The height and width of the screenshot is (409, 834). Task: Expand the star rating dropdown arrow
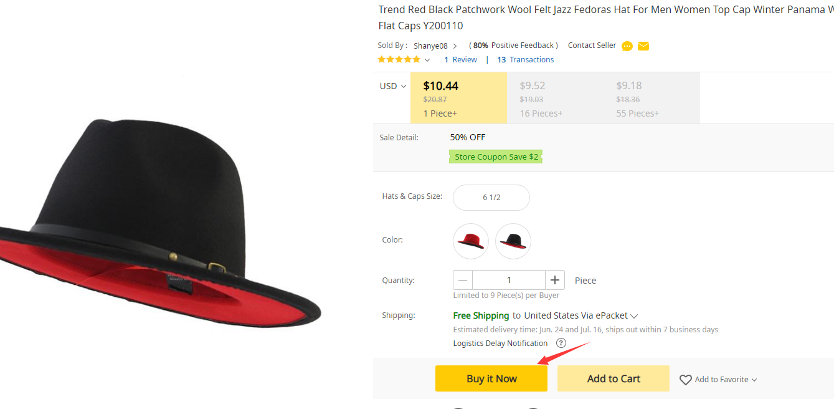click(x=427, y=60)
